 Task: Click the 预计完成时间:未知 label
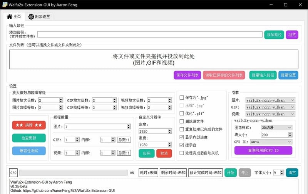pos(206,173)
